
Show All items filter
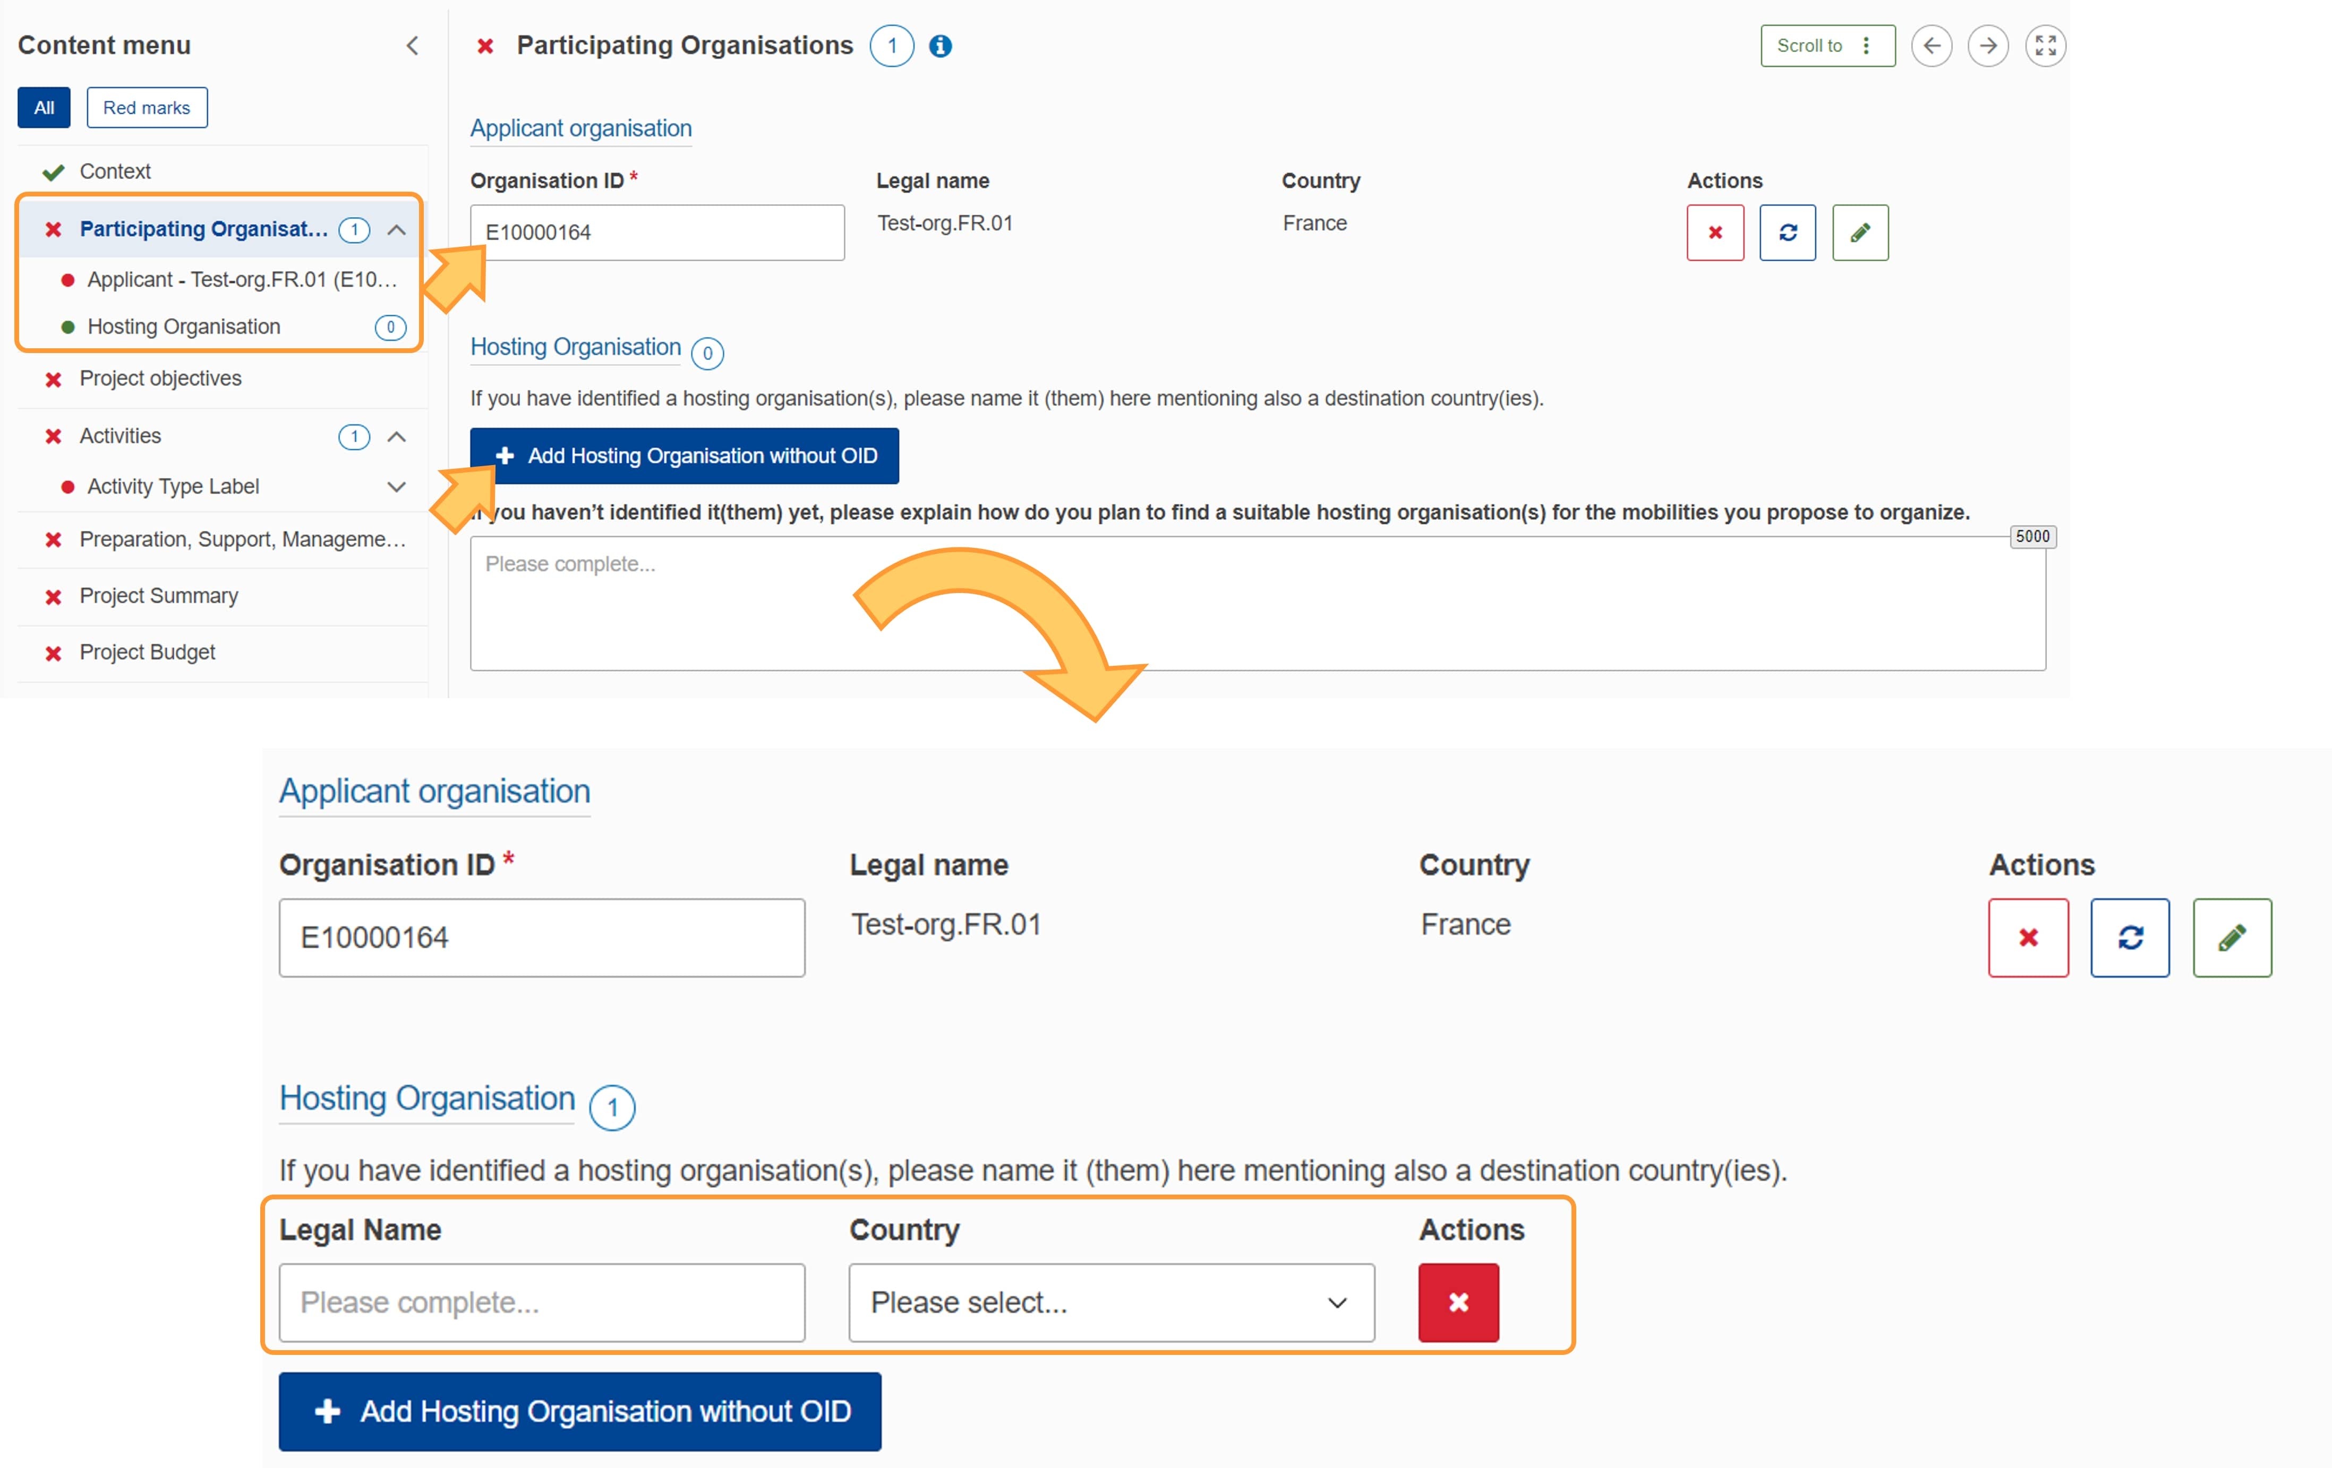coord(44,107)
